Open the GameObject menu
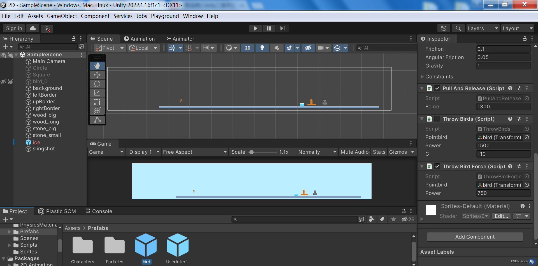This screenshot has width=538, height=266. (x=62, y=16)
